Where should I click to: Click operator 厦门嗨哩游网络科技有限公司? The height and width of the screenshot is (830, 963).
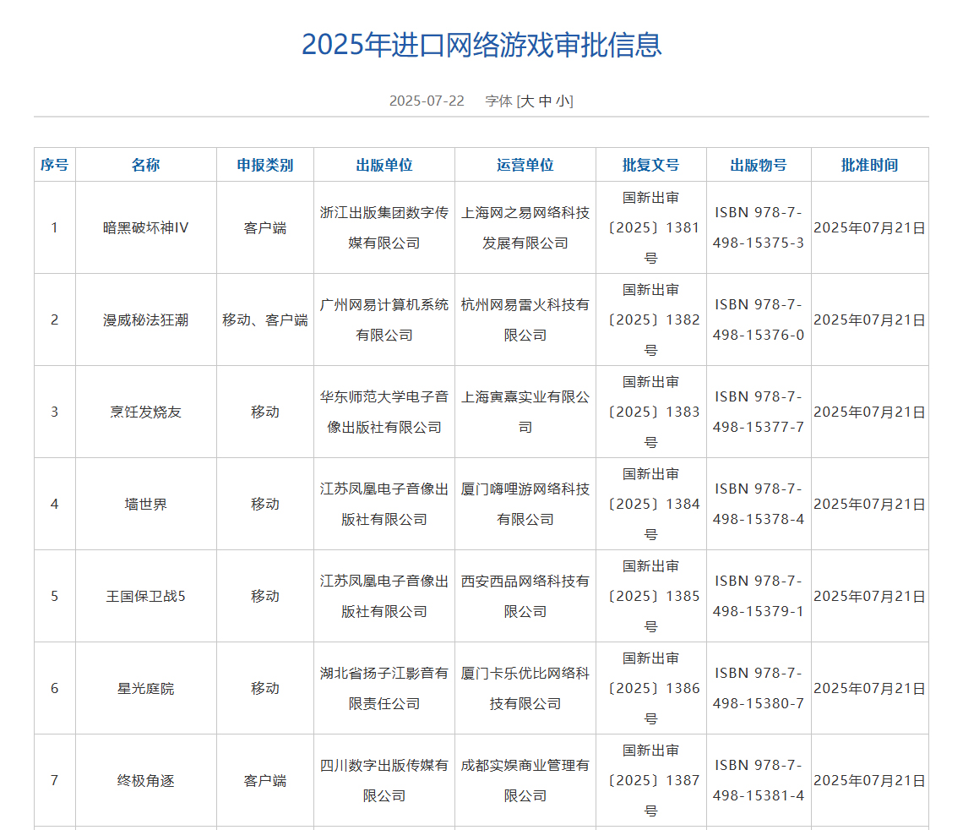525,505
